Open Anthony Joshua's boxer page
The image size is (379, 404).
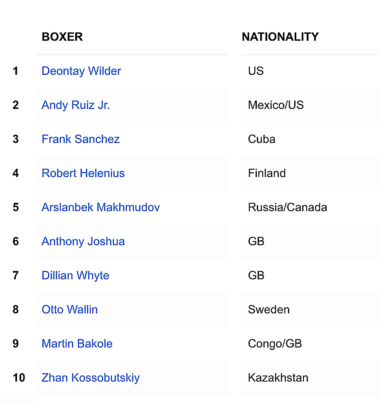83,241
